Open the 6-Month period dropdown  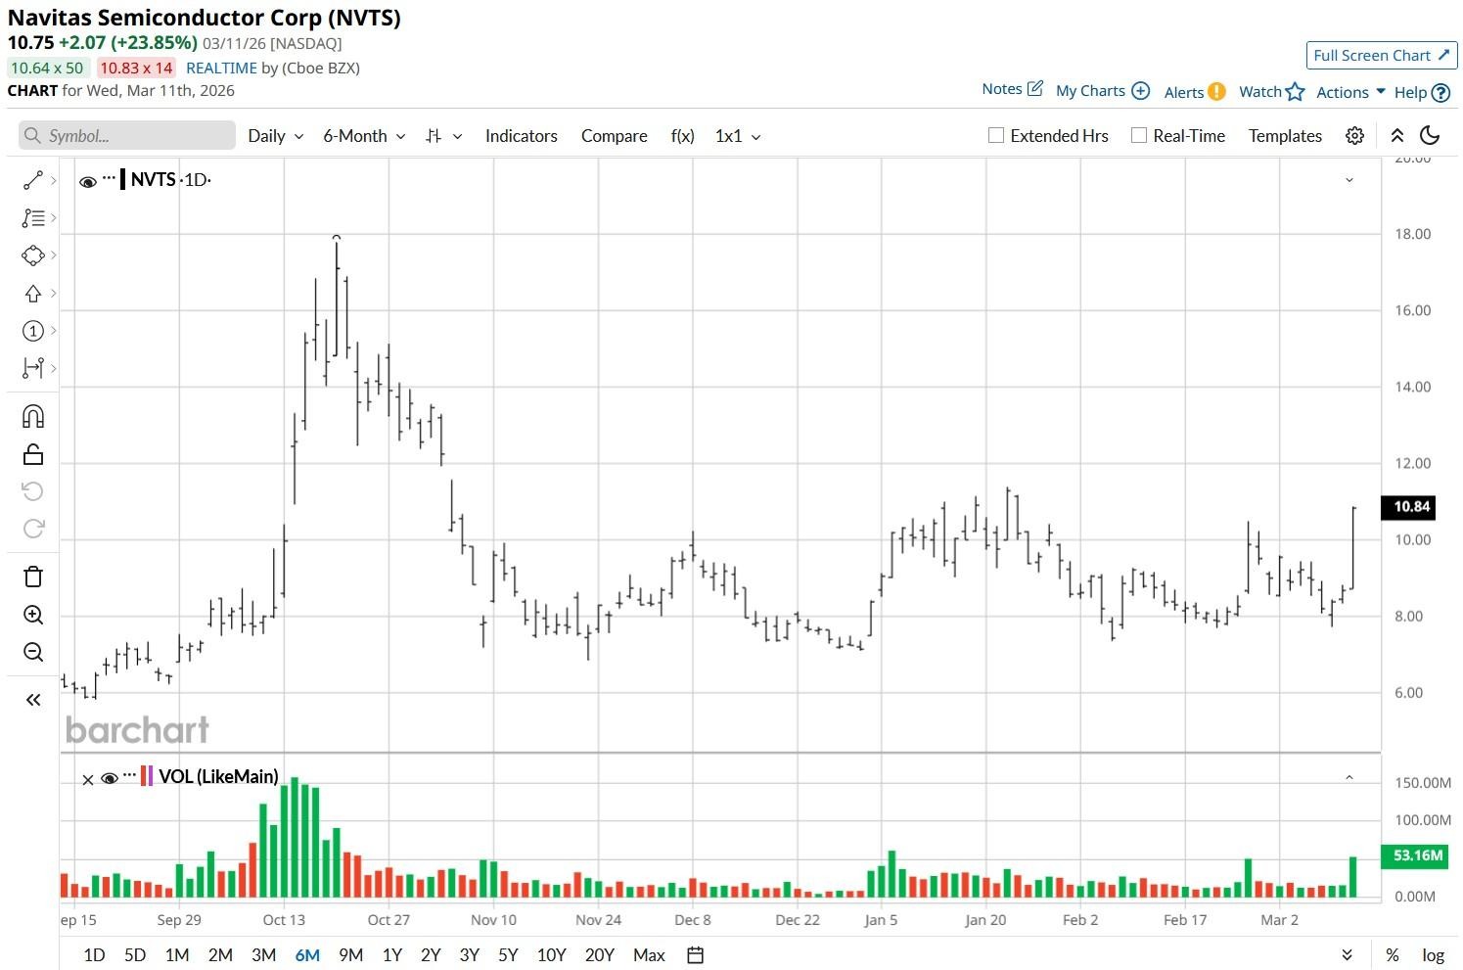point(364,136)
